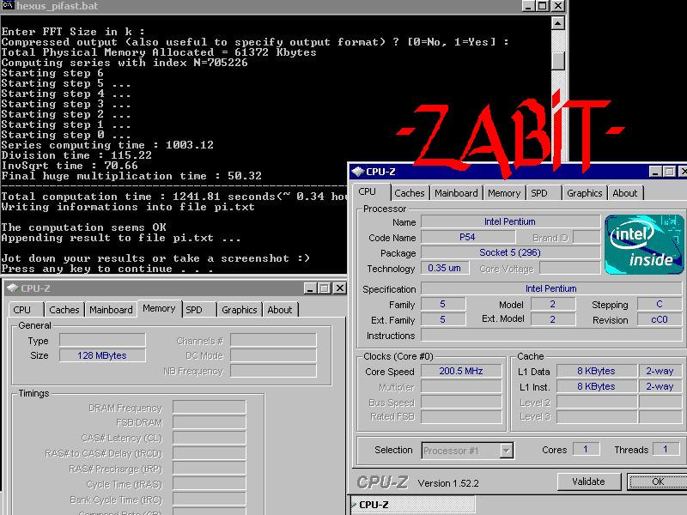Click scroll up arrow in command prompt window
Image resolution: width=687 pixels, height=515 pixels.
pyautogui.click(x=557, y=23)
